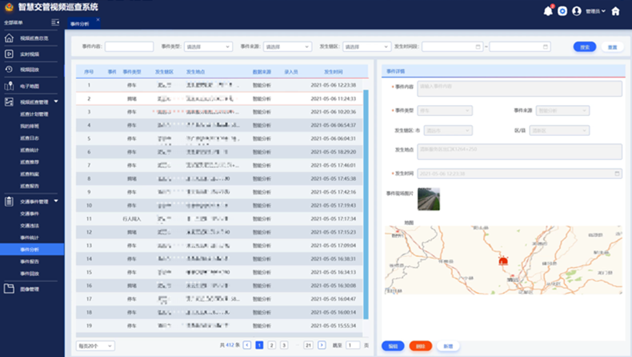Open 视频巡查总览 in the sidebar
The width and height of the screenshot is (632, 357).
point(34,38)
